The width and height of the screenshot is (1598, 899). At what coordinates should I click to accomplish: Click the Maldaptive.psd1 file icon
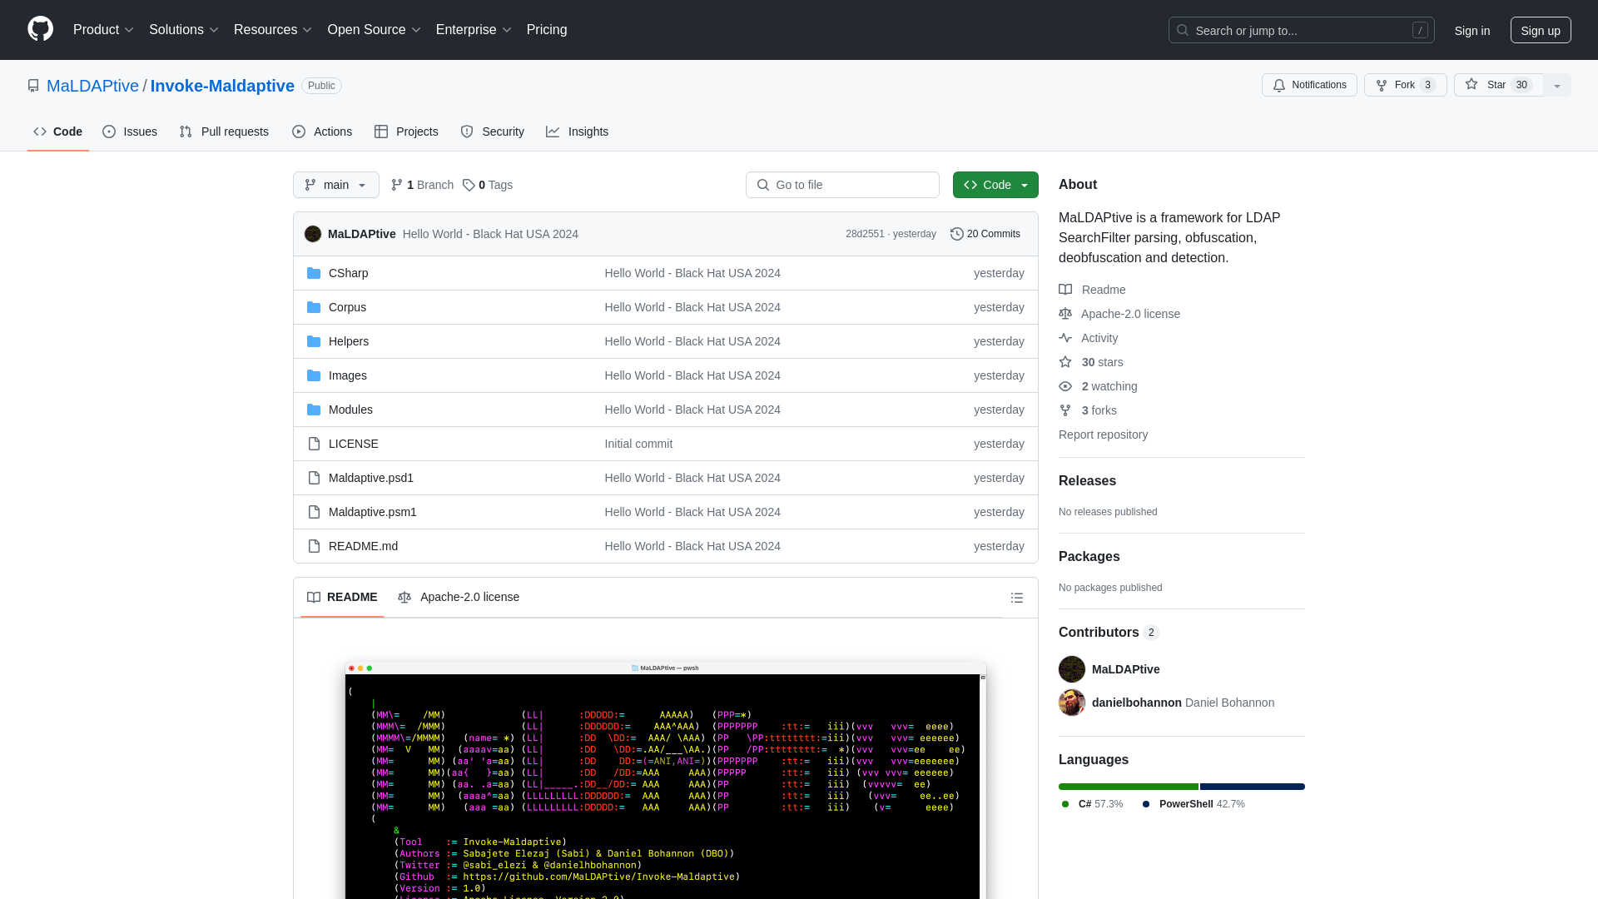314,478
